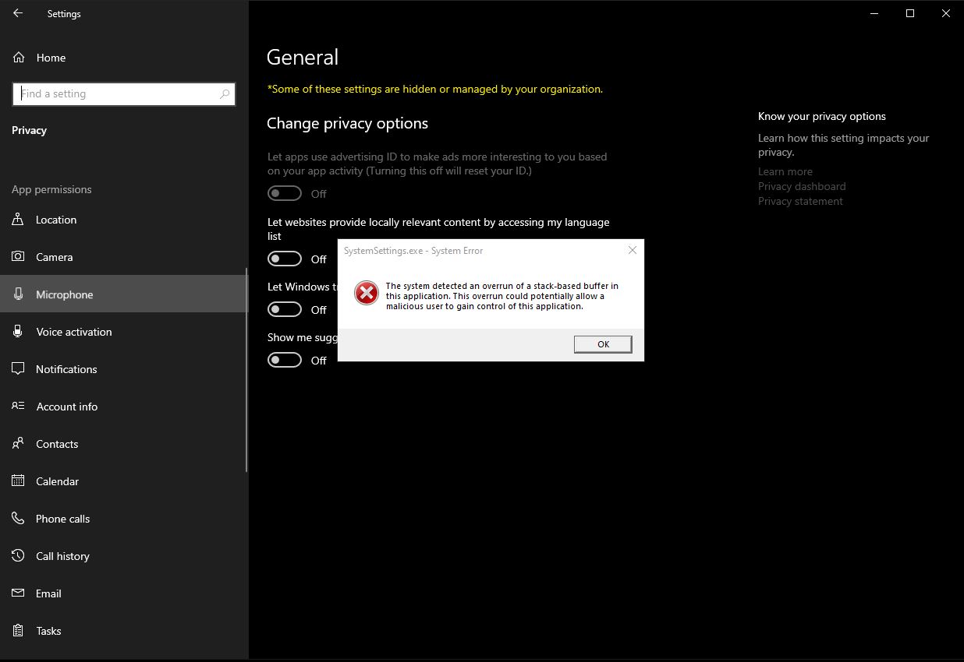The image size is (964, 662).
Task: Click the Home house icon
Action: [x=19, y=58]
